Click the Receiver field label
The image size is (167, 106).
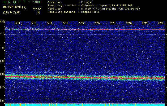54,8
